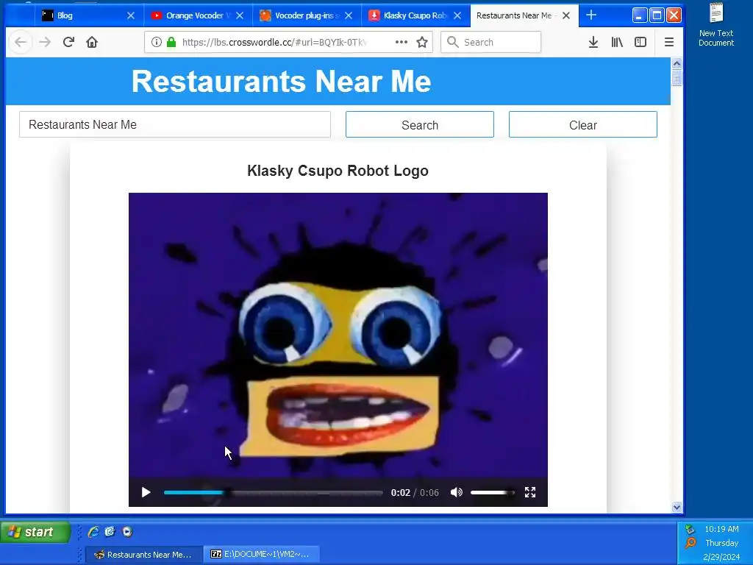Viewport: 753px width, 565px height.
Task: Close the Restaurants Near Me tab
Action: point(566,15)
